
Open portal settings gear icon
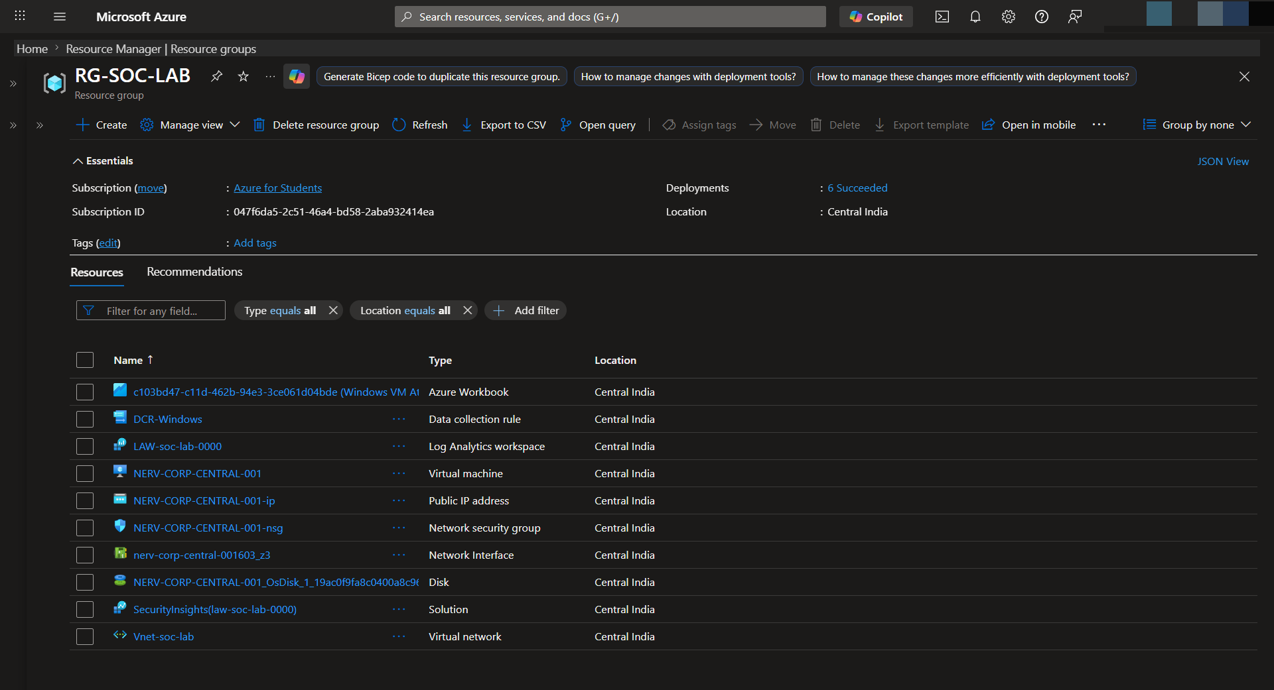[x=1008, y=17]
